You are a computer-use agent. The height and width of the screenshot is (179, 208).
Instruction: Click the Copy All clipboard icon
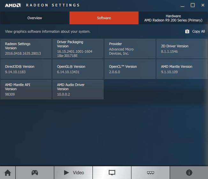tap(187, 31)
